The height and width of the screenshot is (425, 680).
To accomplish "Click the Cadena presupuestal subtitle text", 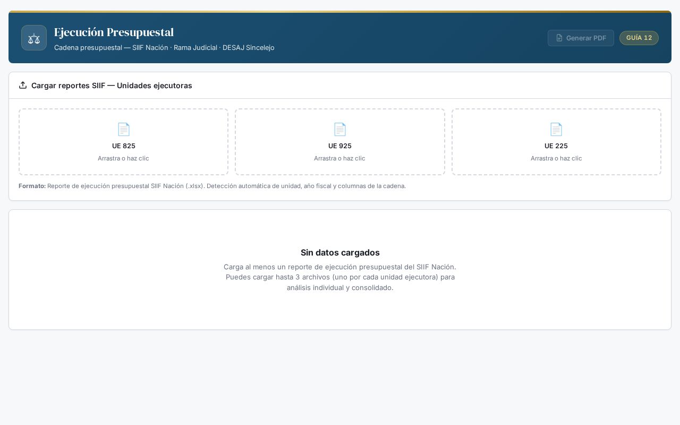I will point(164,47).
